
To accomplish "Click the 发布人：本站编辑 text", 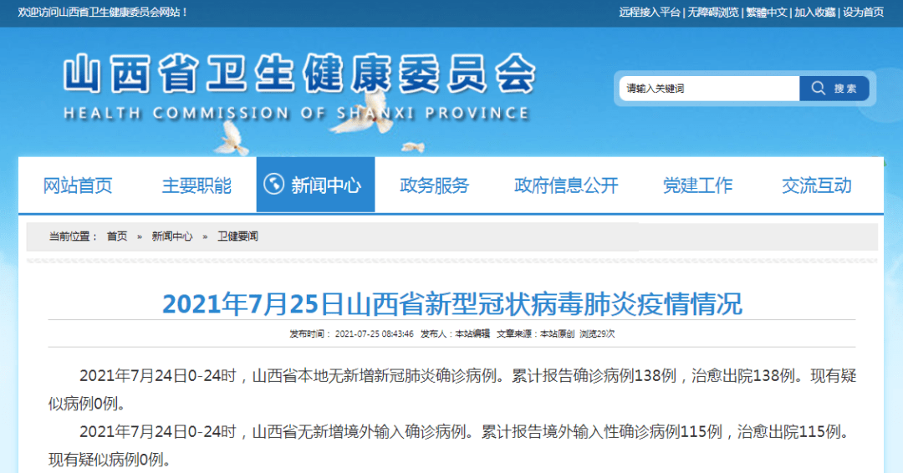I will 455,333.
